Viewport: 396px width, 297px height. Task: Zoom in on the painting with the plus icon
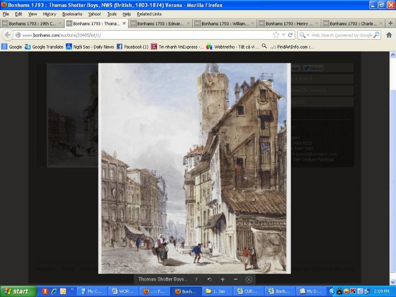[x=222, y=279]
